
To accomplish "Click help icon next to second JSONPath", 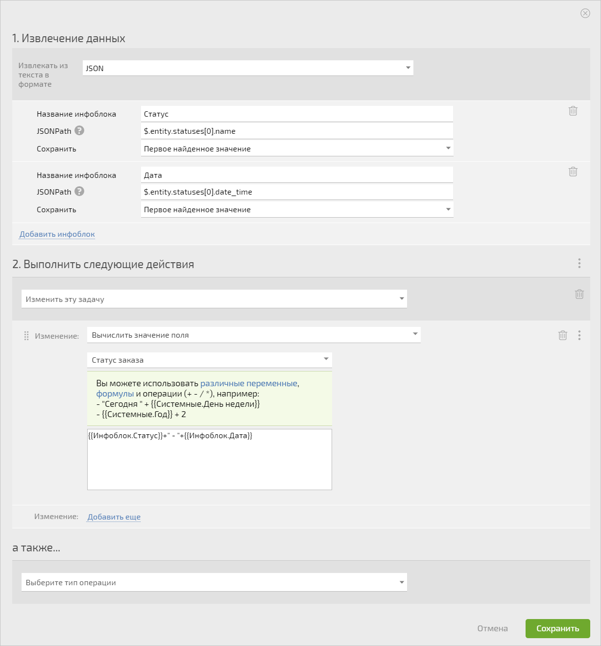I will pos(79,191).
